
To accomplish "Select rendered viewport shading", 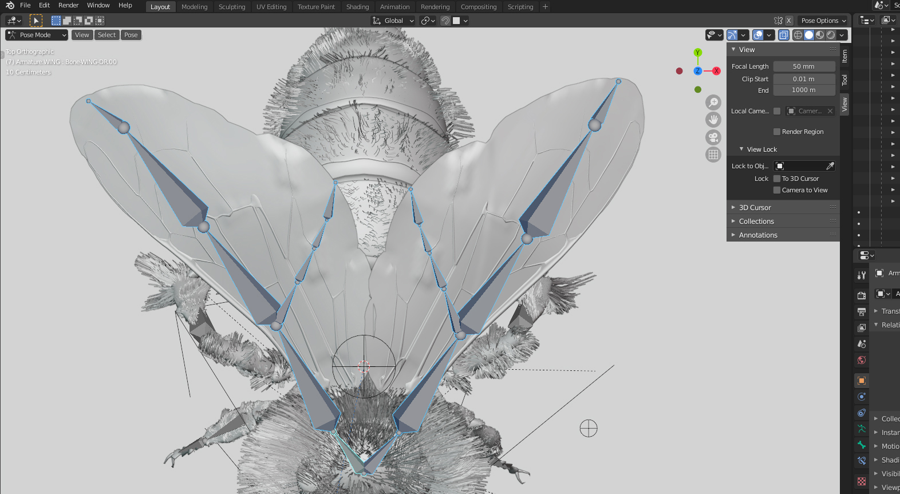I will (831, 35).
